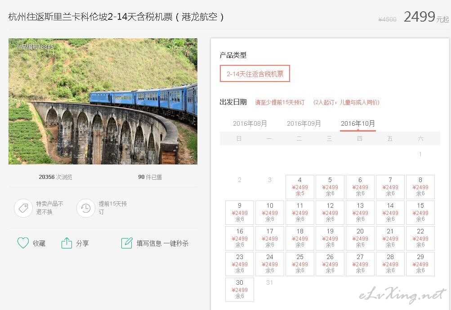Pick departure date October 14

click(x=390, y=212)
